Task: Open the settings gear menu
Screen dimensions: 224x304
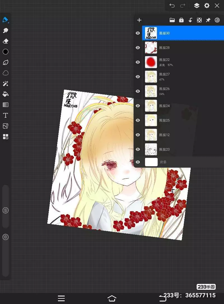Action: point(207,6)
